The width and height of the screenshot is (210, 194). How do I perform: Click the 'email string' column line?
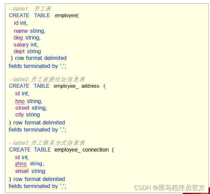(30, 171)
